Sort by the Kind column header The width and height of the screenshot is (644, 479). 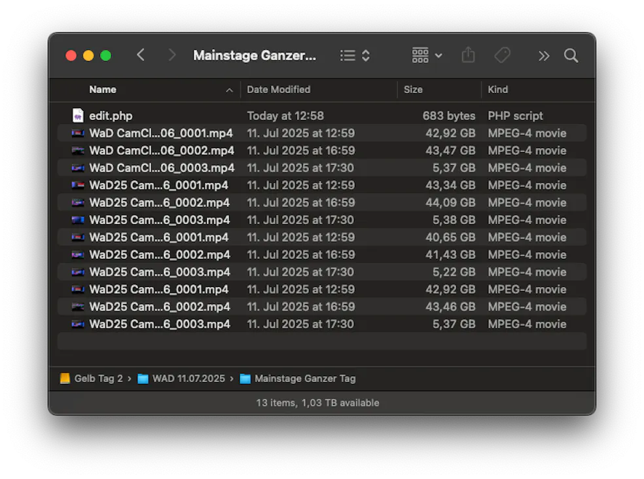coord(497,90)
